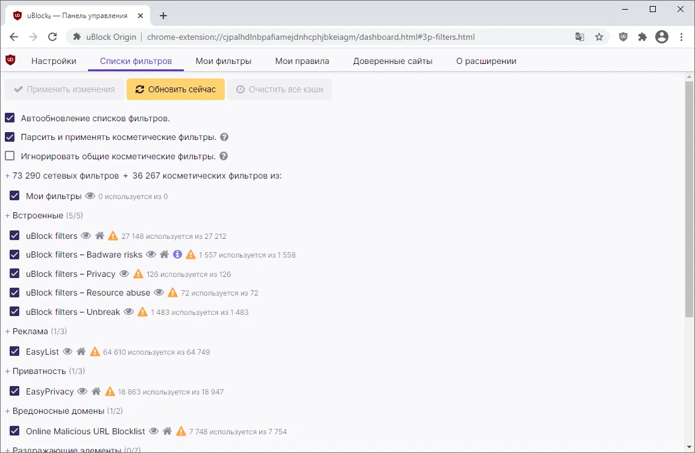
Task: Open the О расширении tab
Action: point(486,62)
